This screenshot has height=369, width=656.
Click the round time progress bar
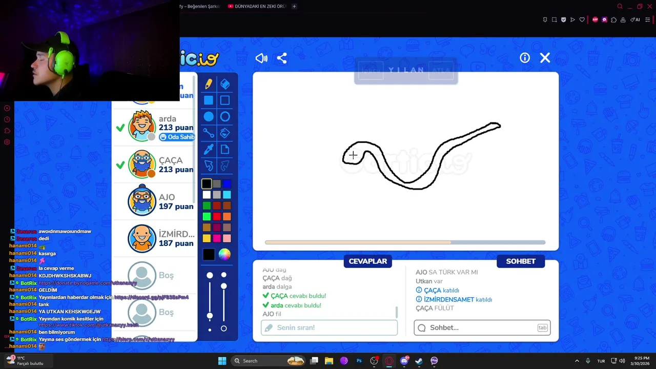click(x=405, y=242)
